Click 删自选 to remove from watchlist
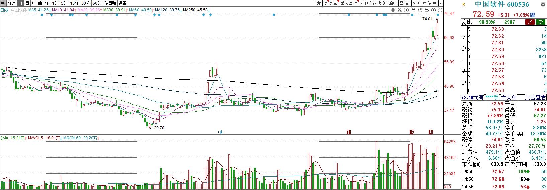Screen dimensions: 547x190 click(370, 3)
